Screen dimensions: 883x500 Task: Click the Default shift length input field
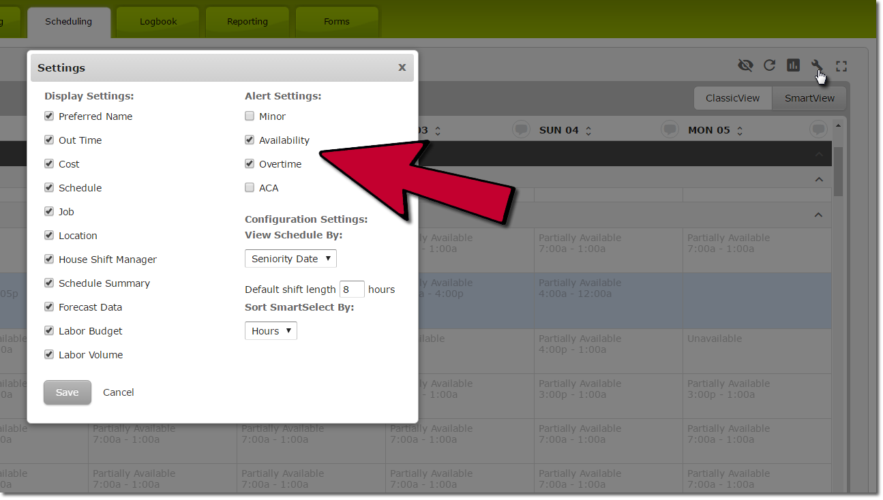click(352, 289)
